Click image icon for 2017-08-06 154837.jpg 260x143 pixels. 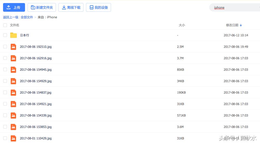coord(14,93)
